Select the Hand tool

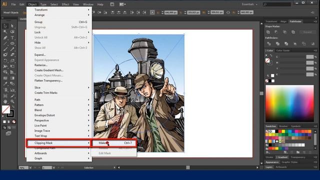(x=5, y=101)
